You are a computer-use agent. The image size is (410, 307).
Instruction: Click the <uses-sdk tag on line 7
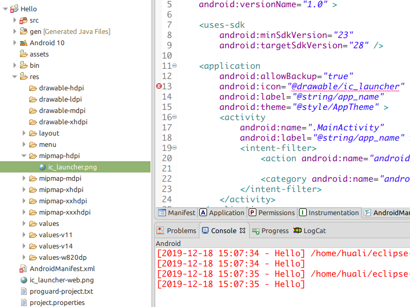pyautogui.click(x=222, y=25)
